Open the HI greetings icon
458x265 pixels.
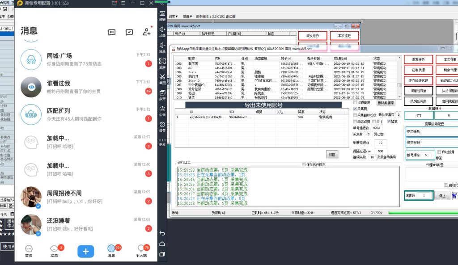click(112, 32)
